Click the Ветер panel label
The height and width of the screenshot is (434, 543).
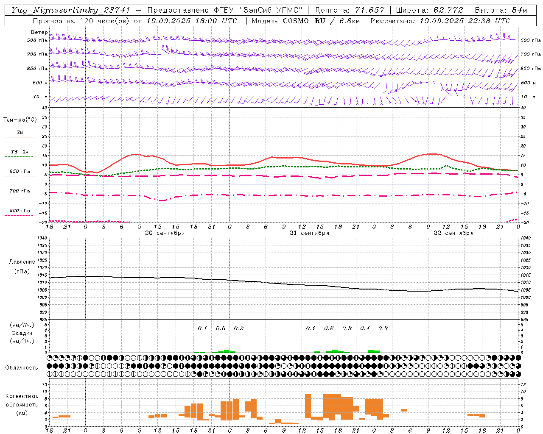tap(39, 32)
